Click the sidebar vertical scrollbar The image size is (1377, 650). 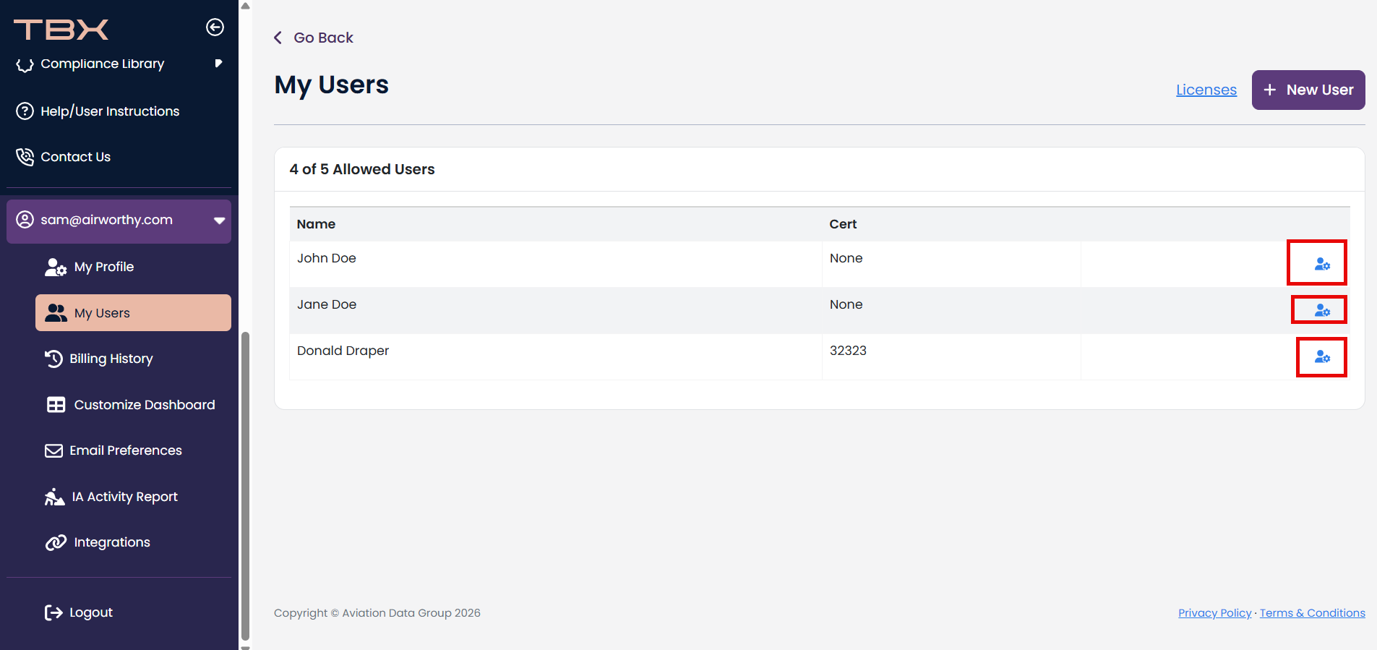tap(245, 484)
